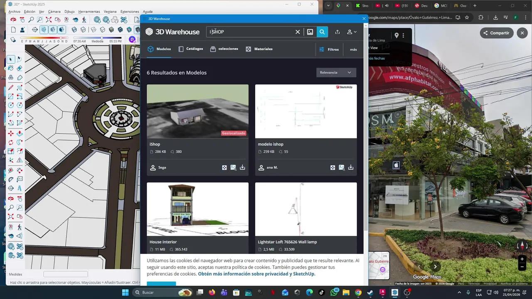Toggle Wireframe face style in SketchUp toolbar
This screenshot has width=532, height=299.
pyautogui.click(x=94, y=29)
